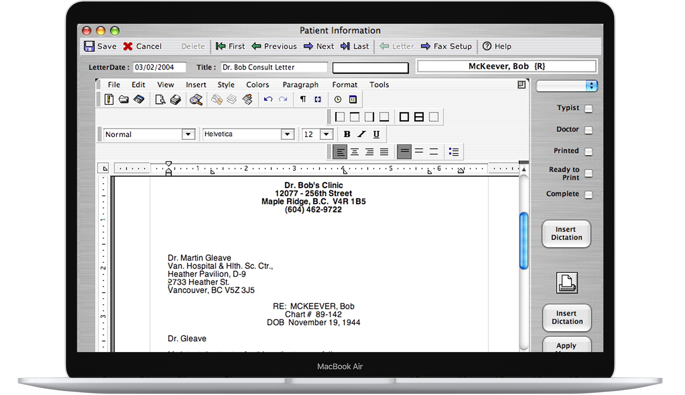This screenshot has height=395, width=685.
Task: Open the Helvetica font dropdown
Action: pos(287,134)
